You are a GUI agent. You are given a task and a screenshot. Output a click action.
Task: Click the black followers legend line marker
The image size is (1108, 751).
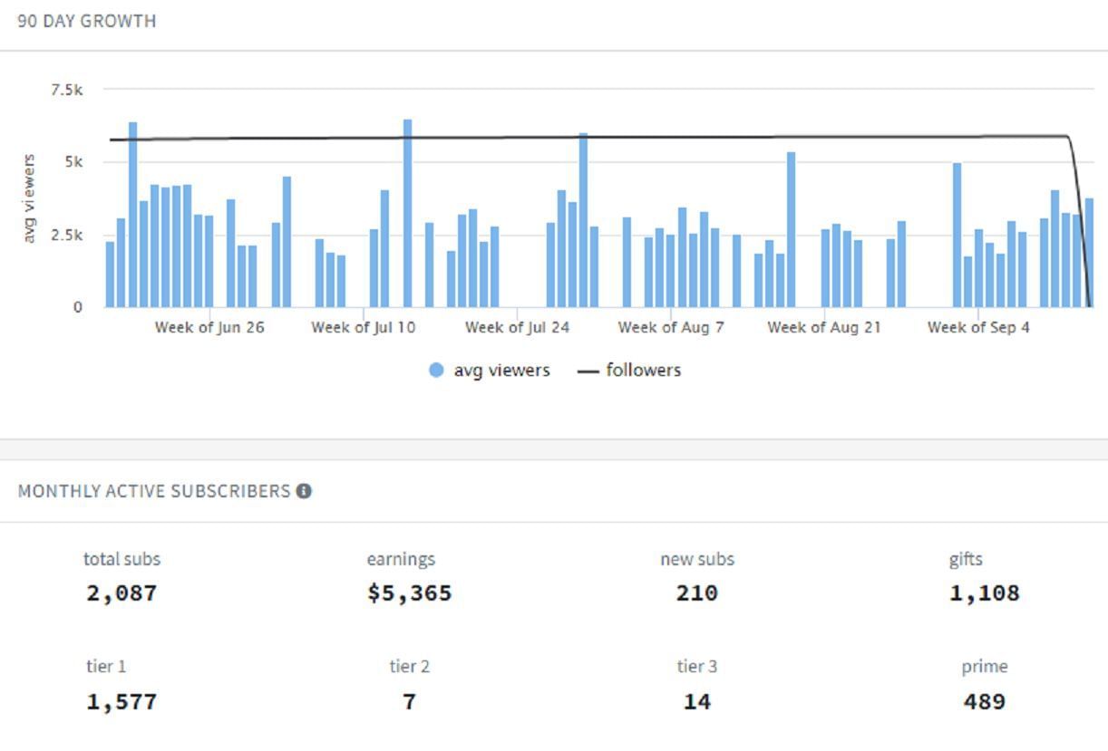(x=588, y=371)
